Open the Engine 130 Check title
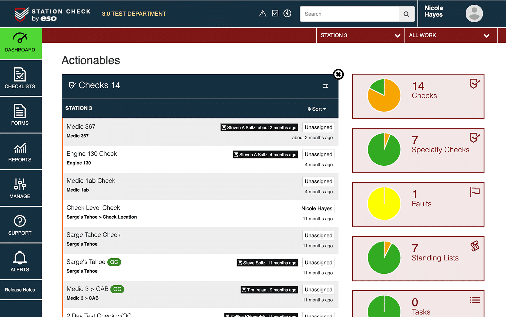 coord(92,154)
